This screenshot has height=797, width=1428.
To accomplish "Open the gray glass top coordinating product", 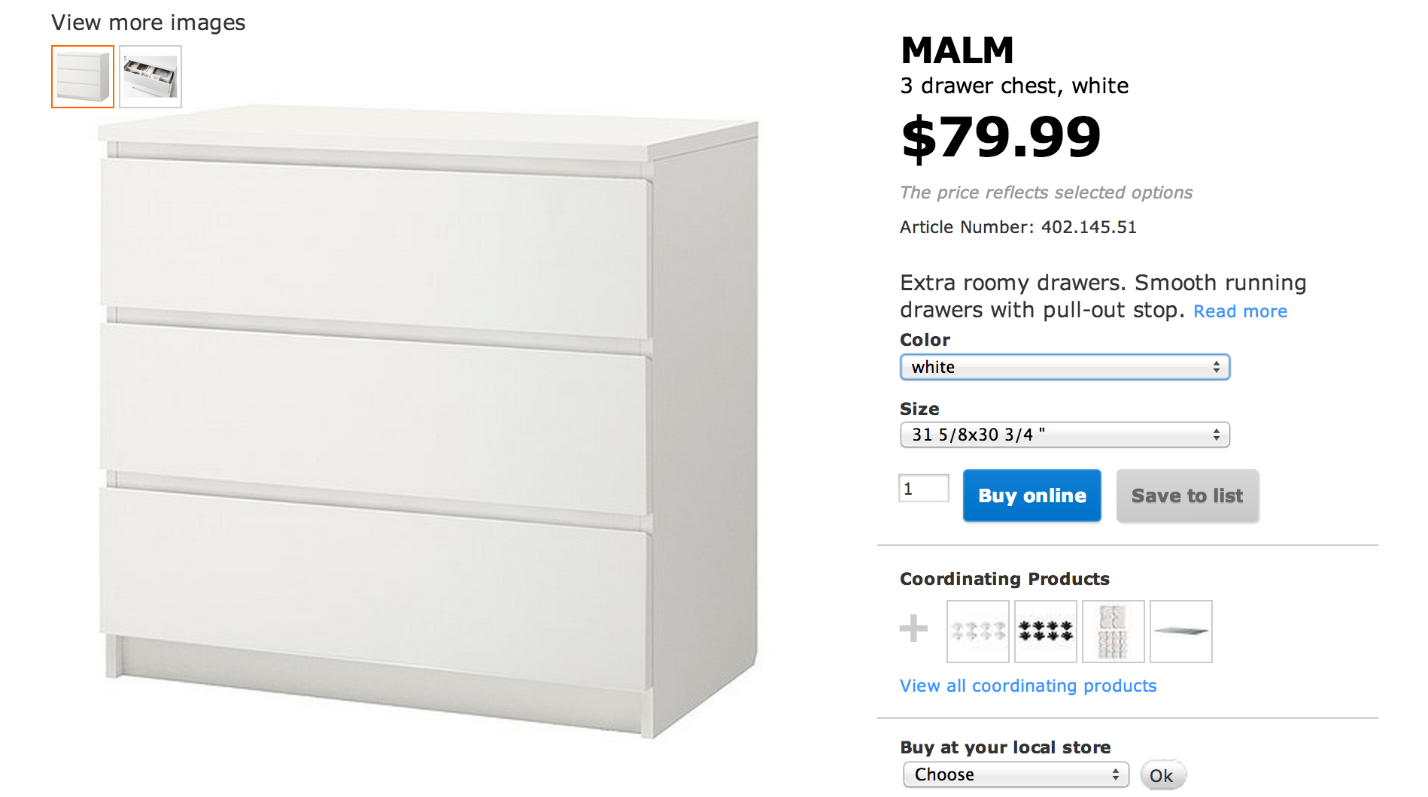I will point(1180,632).
